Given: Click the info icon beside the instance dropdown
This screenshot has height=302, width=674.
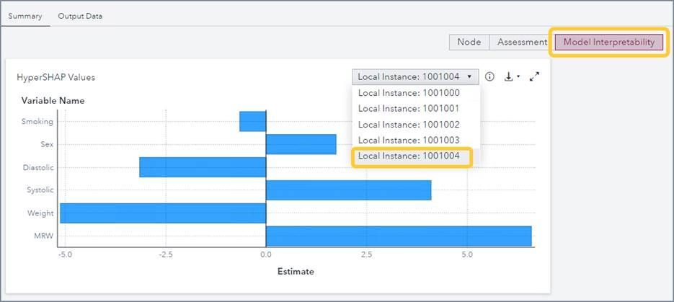Looking at the screenshot, I should click(x=489, y=76).
